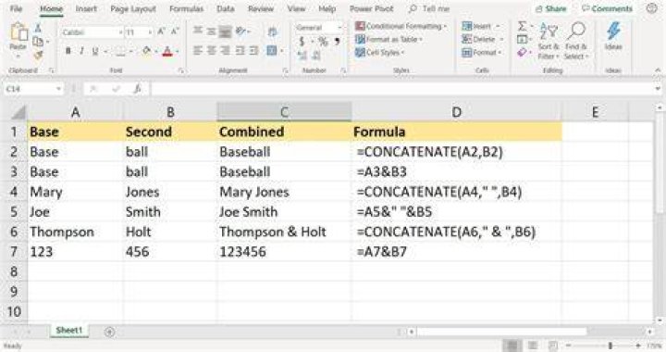The height and width of the screenshot is (352, 666).
Task: Switch to Page Layout tab
Action: click(133, 8)
